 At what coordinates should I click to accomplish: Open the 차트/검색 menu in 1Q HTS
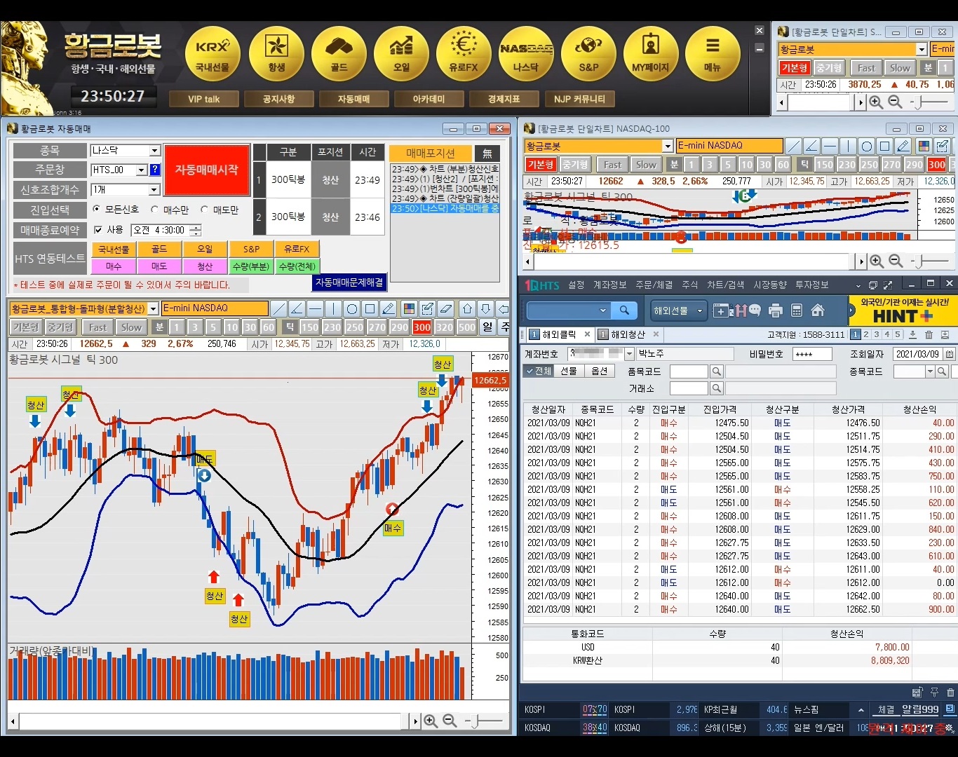[x=726, y=285]
